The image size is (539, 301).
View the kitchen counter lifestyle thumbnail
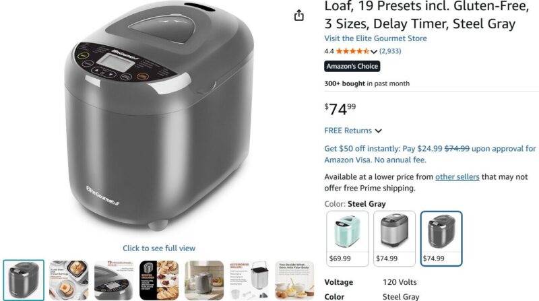(x=204, y=280)
